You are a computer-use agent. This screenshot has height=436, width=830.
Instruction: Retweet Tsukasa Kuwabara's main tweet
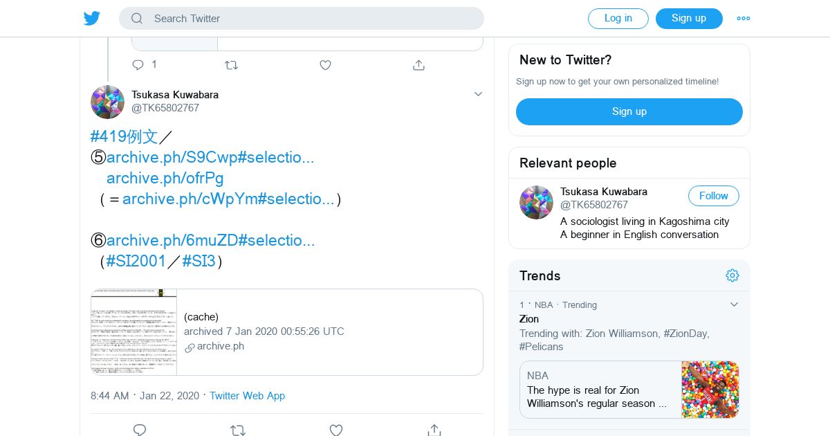click(238, 430)
